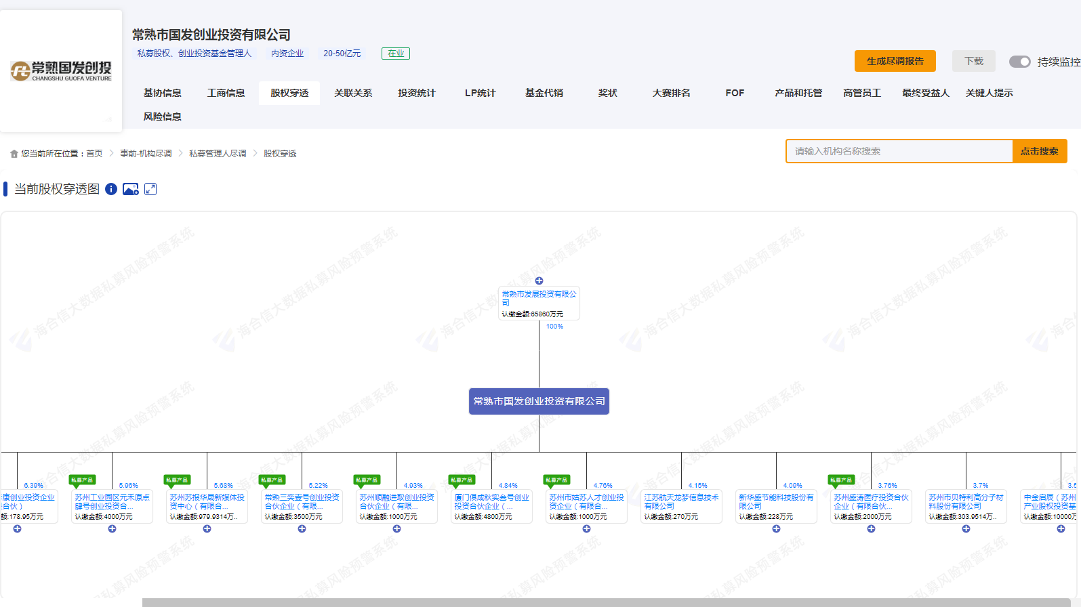Screen dimensions: 1081x607
Task: Click the 下载 button
Action: 974,61
